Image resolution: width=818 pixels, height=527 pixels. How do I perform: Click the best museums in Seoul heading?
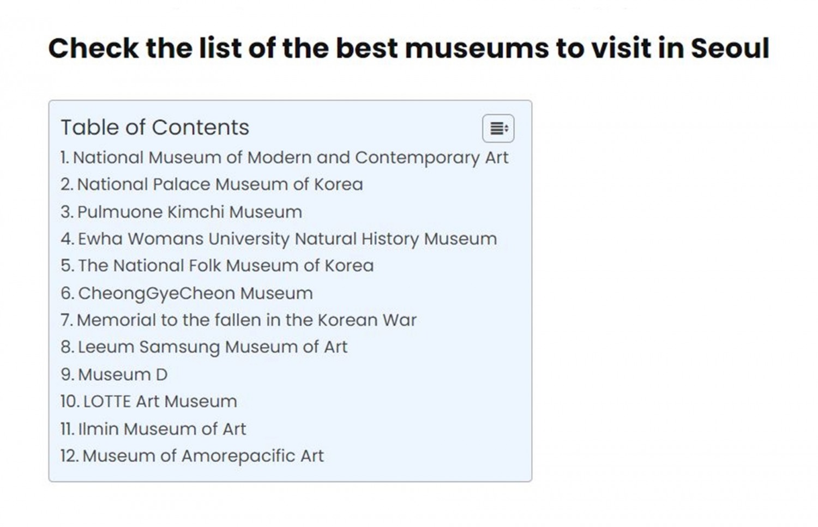[x=408, y=48]
